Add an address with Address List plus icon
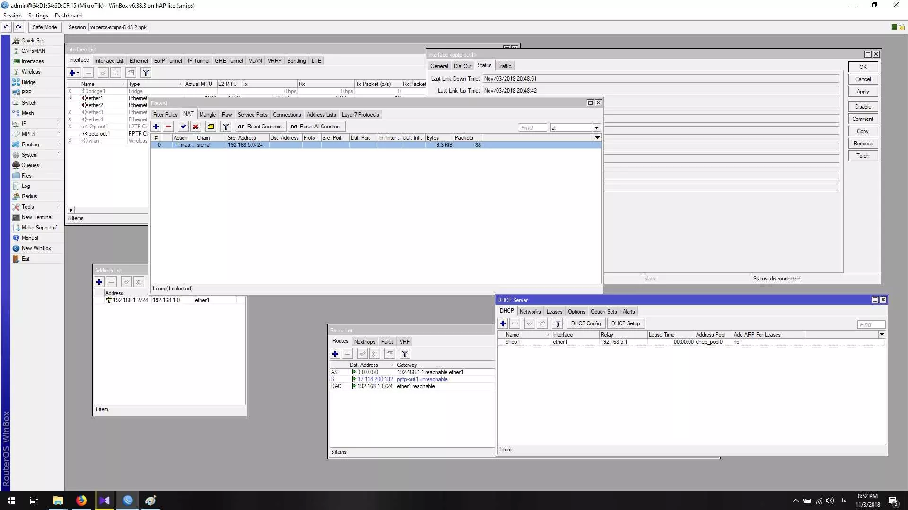Viewport: 908px width, 510px height. pyautogui.click(x=99, y=282)
